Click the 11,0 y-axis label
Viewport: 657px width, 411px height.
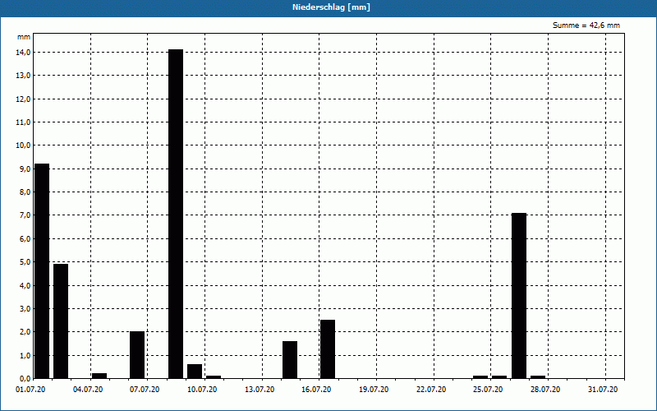pyautogui.click(x=24, y=122)
